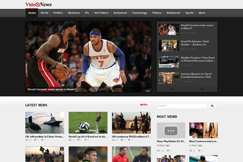The width and height of the screenshot is (243, 162).
Task: Move the headline list down with the down chevron
Action: (x=202, y=89)
